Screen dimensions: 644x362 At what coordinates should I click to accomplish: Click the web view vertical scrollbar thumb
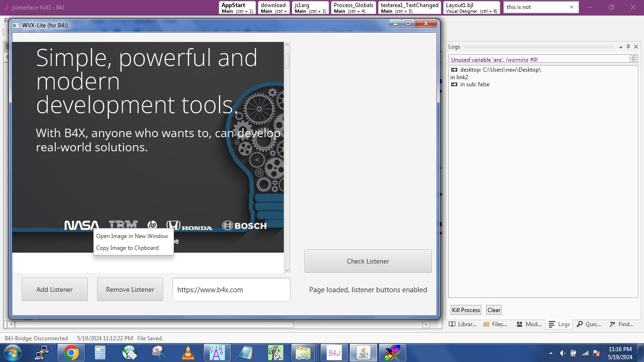click(x=287, y=61)
